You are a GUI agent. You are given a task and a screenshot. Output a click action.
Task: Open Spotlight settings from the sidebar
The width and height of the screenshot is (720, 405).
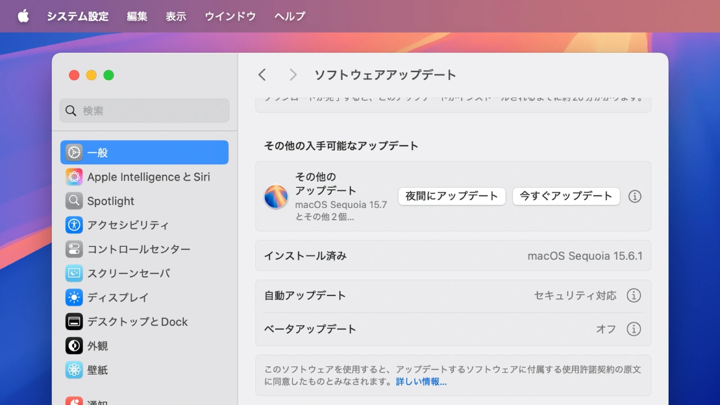click(x=74, y=201)
